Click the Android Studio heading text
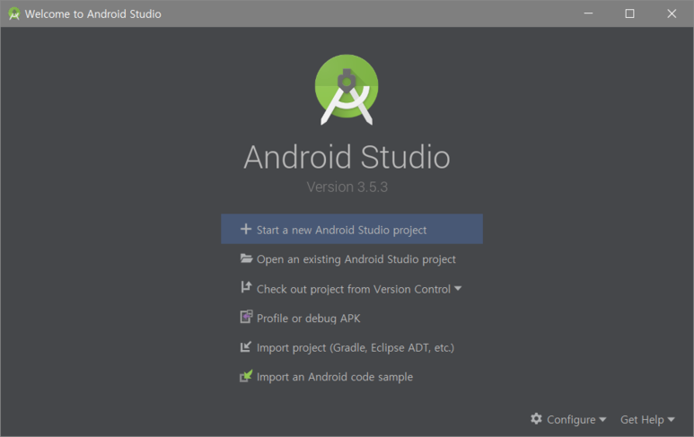Image resolution: width=694 pixels, height=437 pixels. point(347,157)
